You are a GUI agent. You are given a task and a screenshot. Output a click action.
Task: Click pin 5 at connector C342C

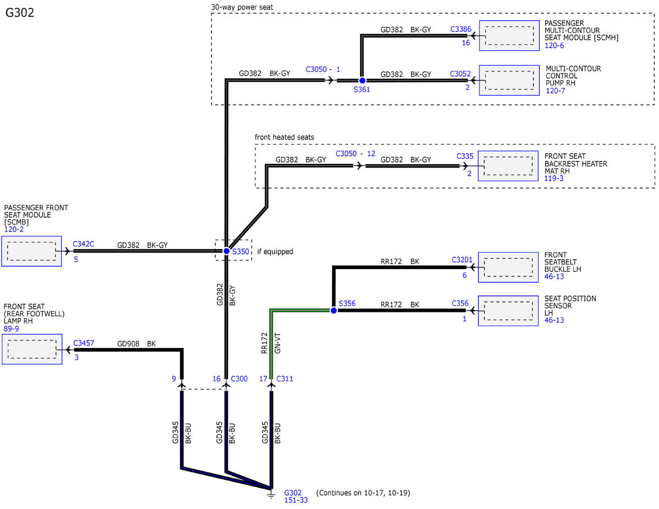[x=76, y=259]
